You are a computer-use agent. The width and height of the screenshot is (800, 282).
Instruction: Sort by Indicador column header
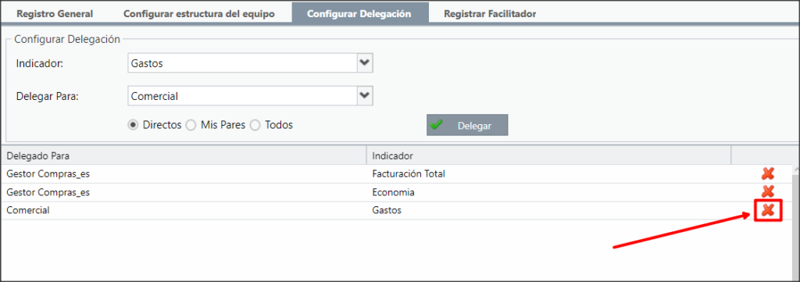click(x=548, y=155)
